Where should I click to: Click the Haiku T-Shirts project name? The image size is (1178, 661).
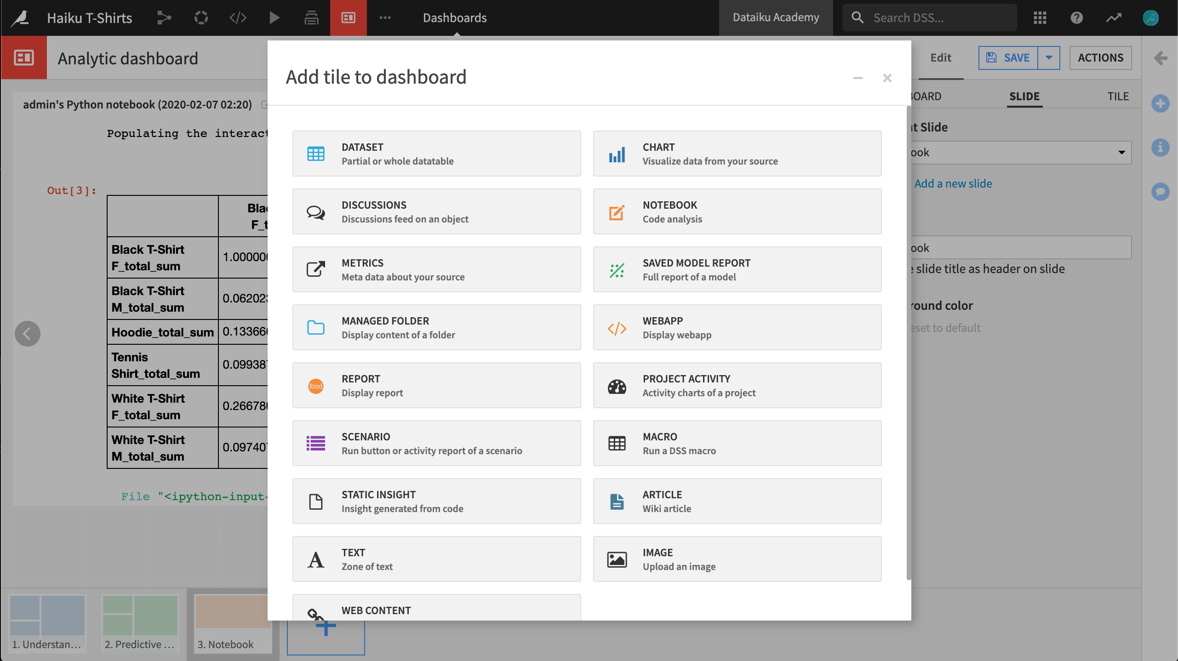(90, 18)
